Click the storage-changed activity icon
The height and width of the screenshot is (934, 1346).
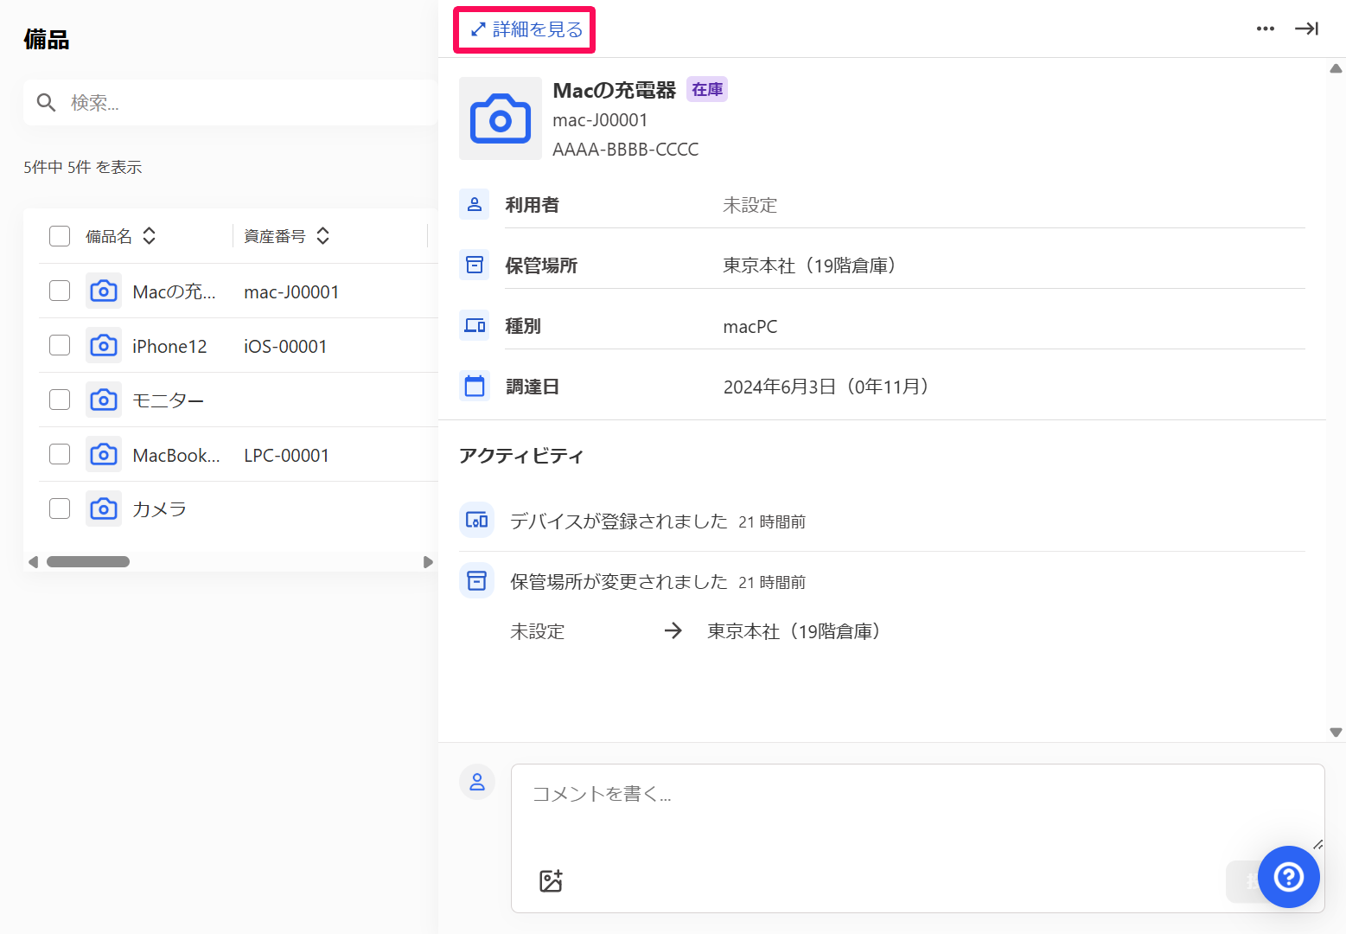(x=476, y=580)
